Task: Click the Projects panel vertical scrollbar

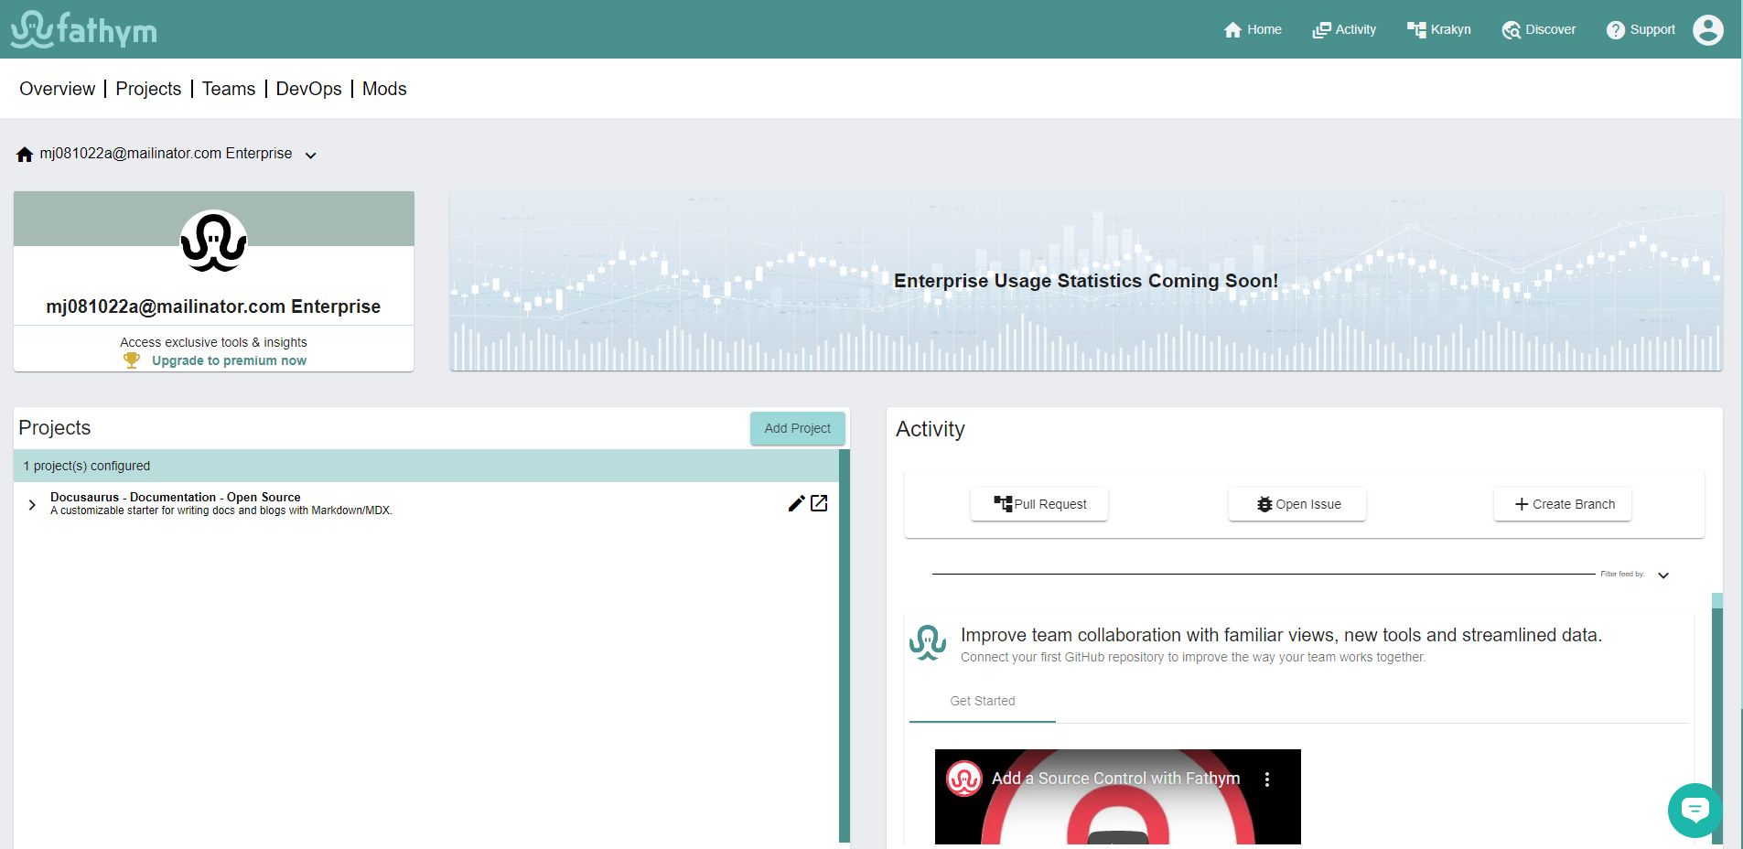Action: [845, 645]
